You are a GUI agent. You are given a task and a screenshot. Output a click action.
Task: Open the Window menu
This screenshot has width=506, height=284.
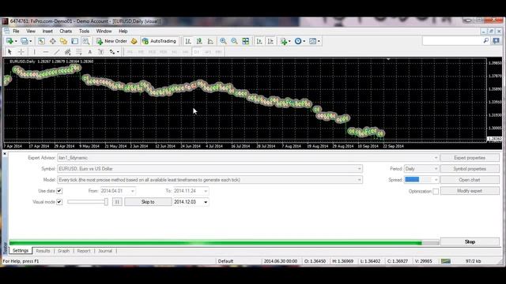click(104, 32)
